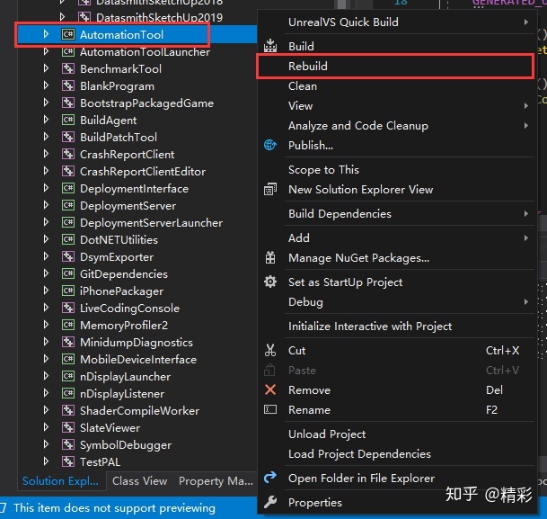Select the nDisplayLauncher project
Image resolution: width=547 pixels, height=519 pixels.
pos(125,377)
